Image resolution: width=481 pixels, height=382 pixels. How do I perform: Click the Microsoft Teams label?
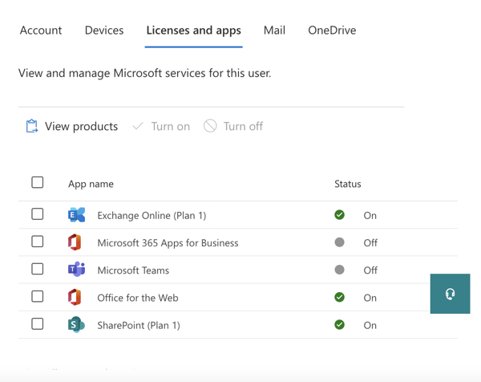coord(133,270)
